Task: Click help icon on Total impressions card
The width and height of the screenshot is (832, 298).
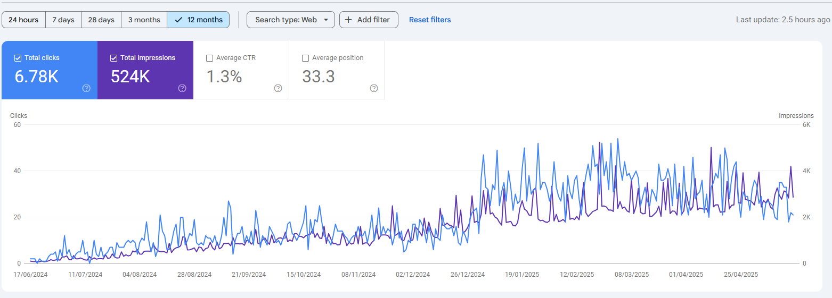Action: 182,88
